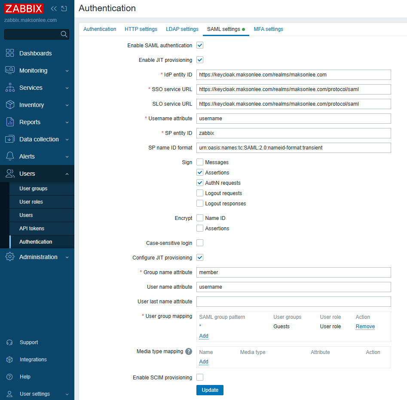
Task: Add a new user group mapping
Action: click(x=204, y=336)
